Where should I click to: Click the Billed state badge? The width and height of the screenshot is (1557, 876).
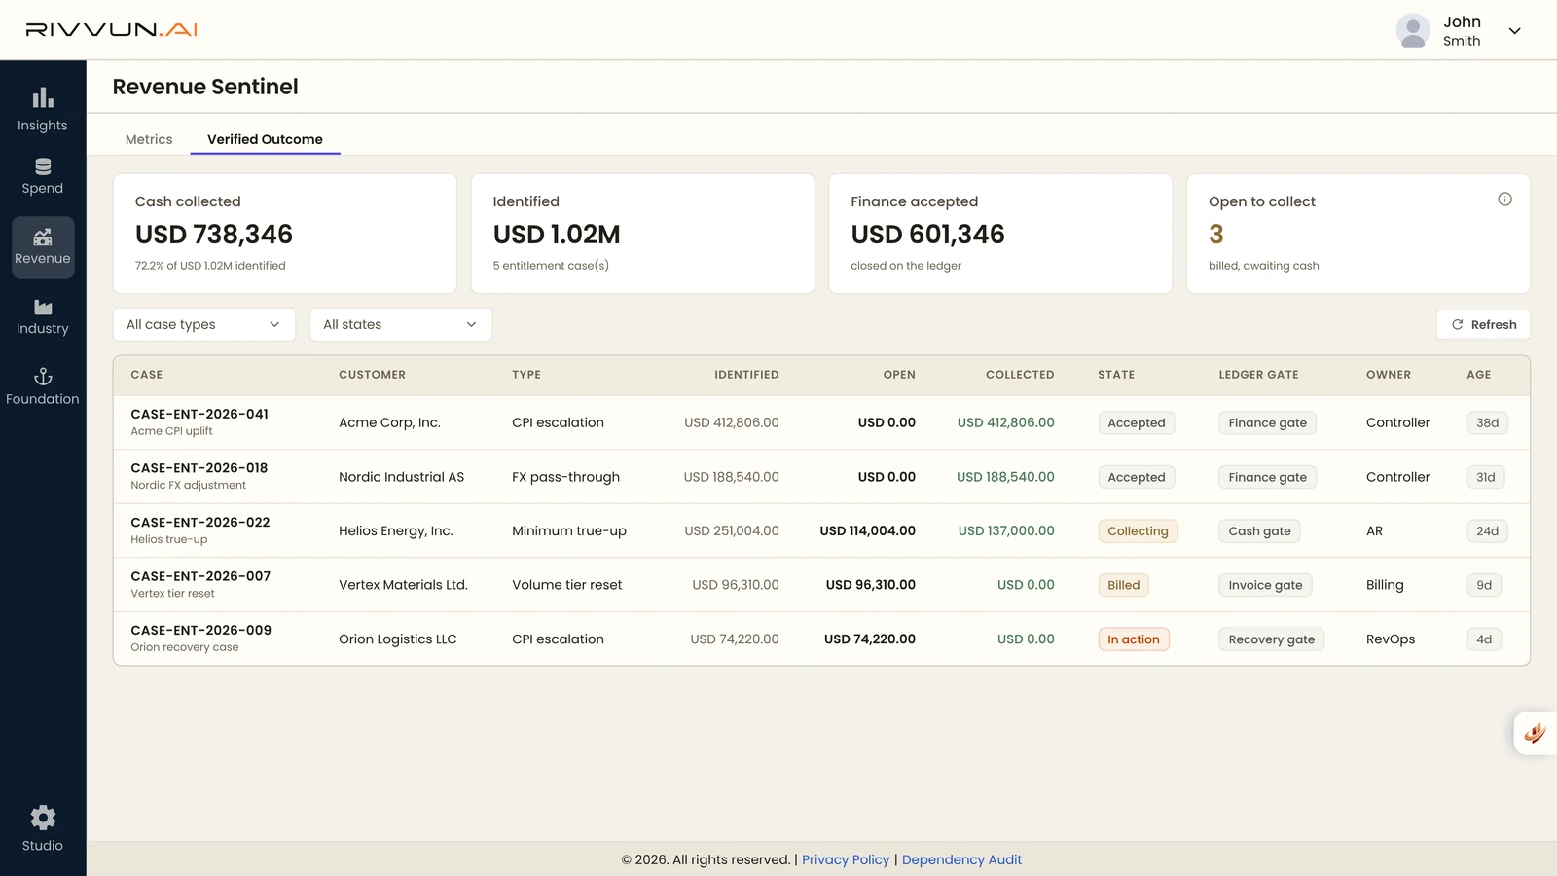click(x=1123, y=585)
